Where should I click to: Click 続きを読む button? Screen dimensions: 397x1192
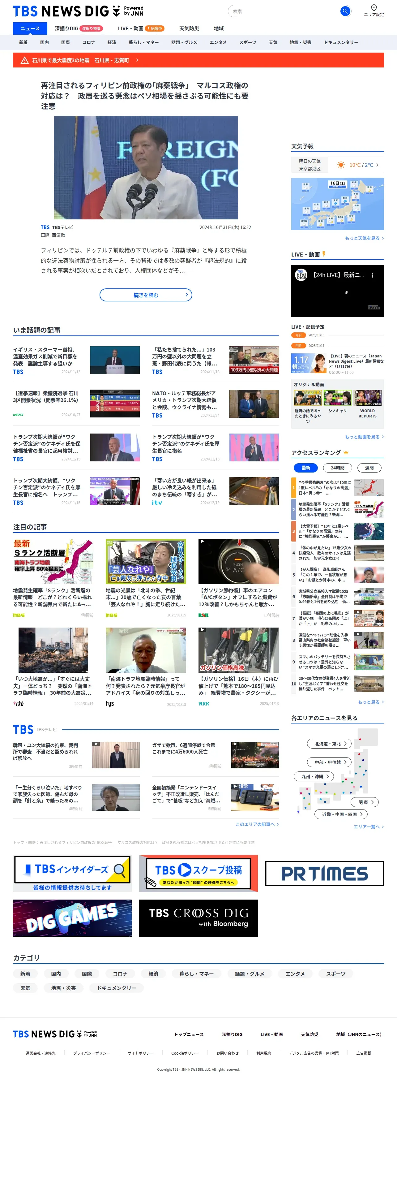point(146,295)
